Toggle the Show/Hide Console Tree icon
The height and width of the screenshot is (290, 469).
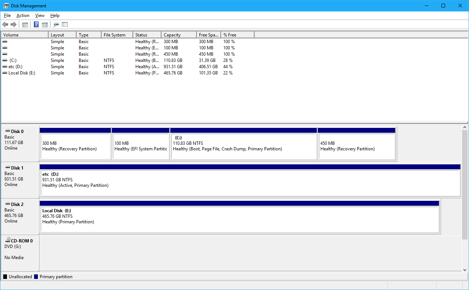pyautogui.click(x=25, y=25)
